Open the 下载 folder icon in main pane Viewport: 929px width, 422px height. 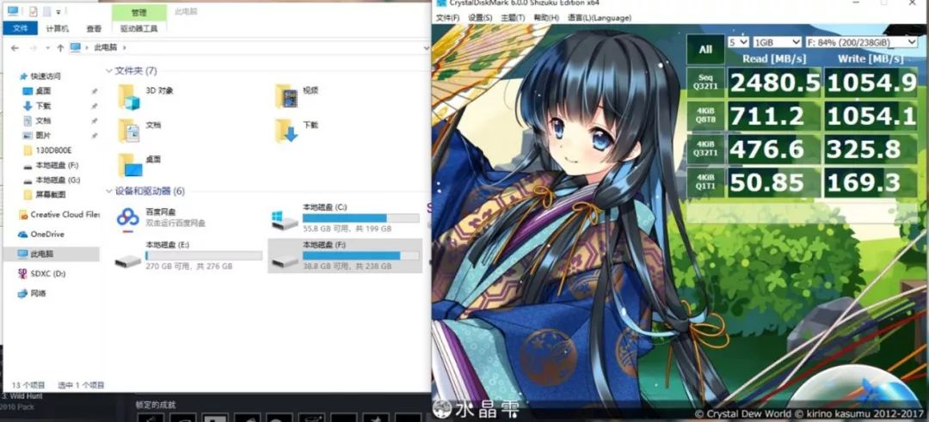pos(286,131)
